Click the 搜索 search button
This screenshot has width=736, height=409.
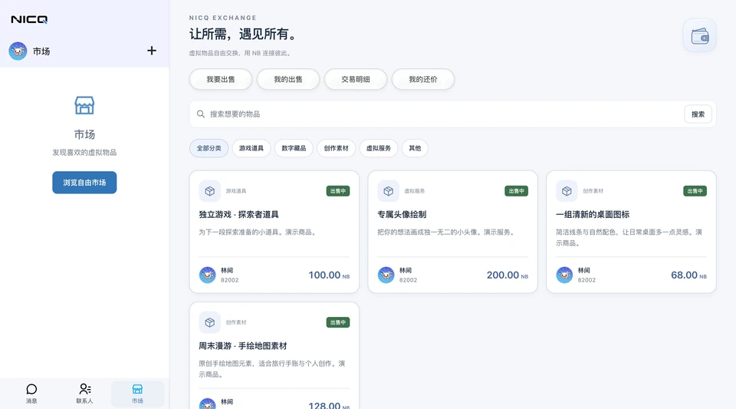point(698,114)
